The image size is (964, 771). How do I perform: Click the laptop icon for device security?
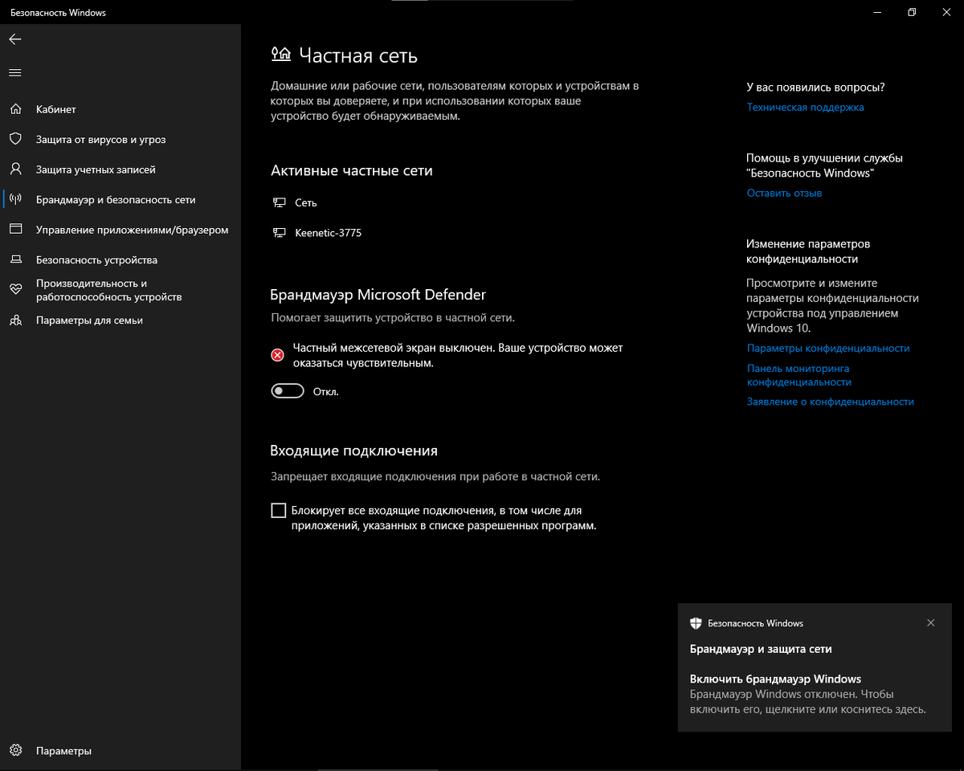pos(15,260)
